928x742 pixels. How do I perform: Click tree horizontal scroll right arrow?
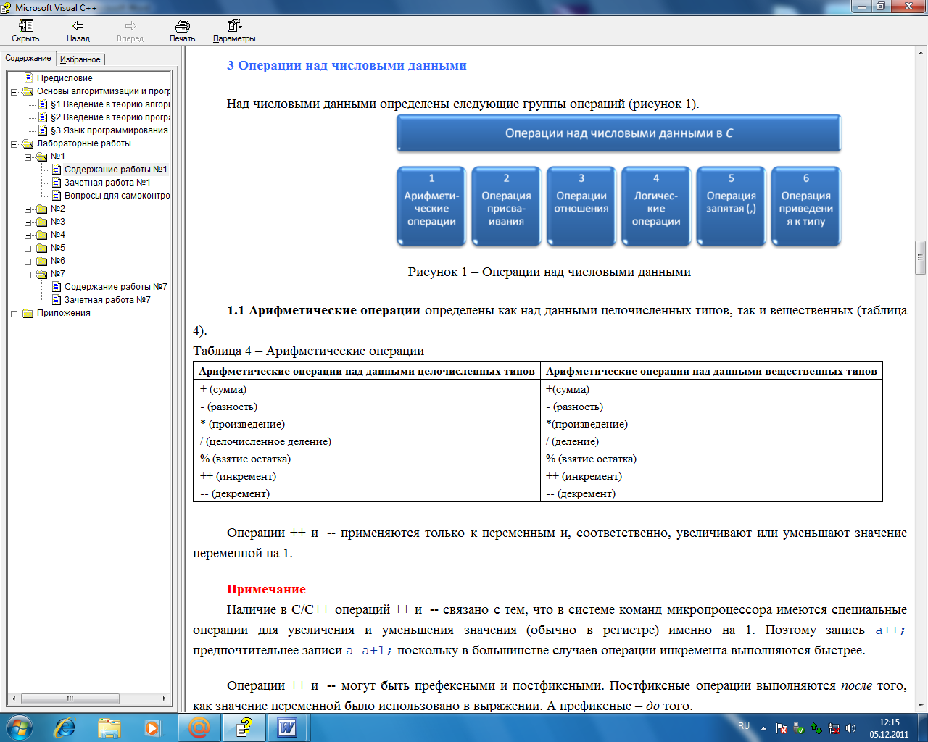(x=165, y=699)
